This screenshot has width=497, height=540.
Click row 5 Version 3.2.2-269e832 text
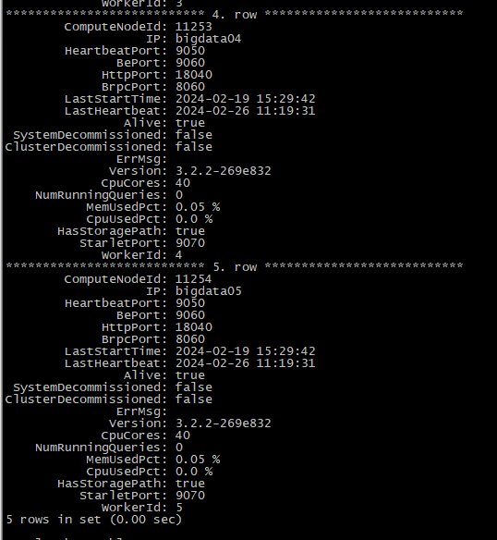pyautogui.click(x=223, y=423)
